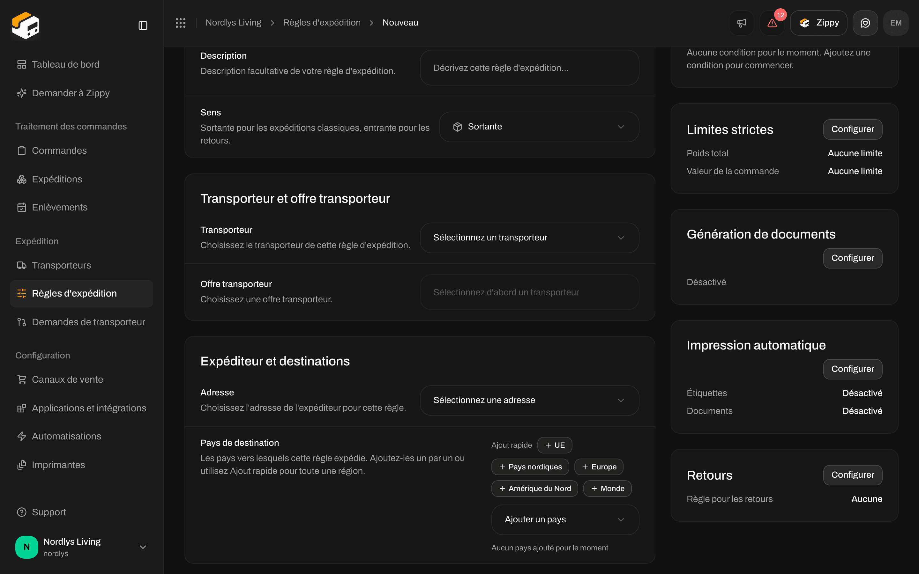This screenshot has width=919, height=574.
Task: Go to Tableau de bord
Action: [x=82, y=64]
